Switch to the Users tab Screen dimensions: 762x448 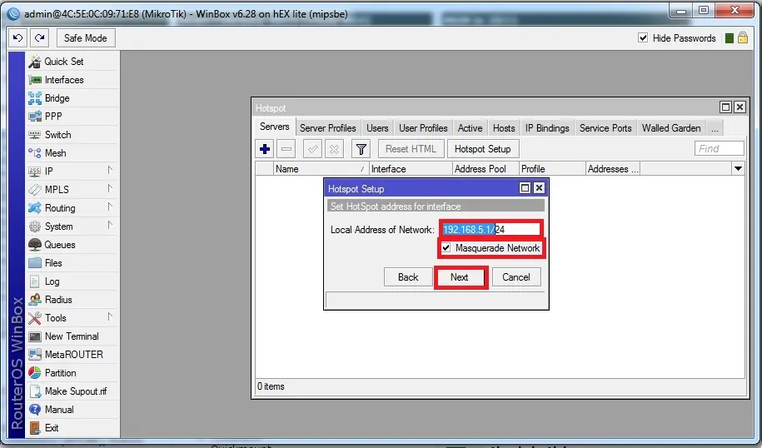point(377,128)
